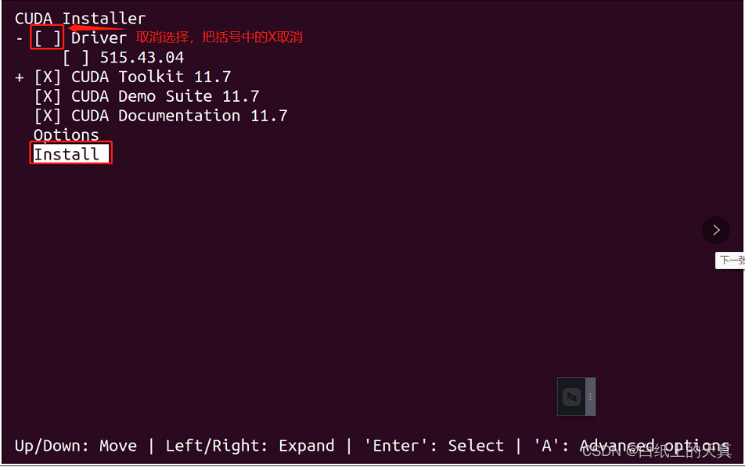Uncheck the 515.43.04 driver version box
Screen dimensions: 745x467
pyautogui.click(x=77, y=57)
